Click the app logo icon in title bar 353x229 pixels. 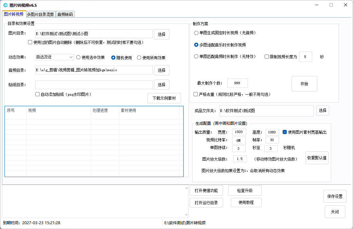6,5
